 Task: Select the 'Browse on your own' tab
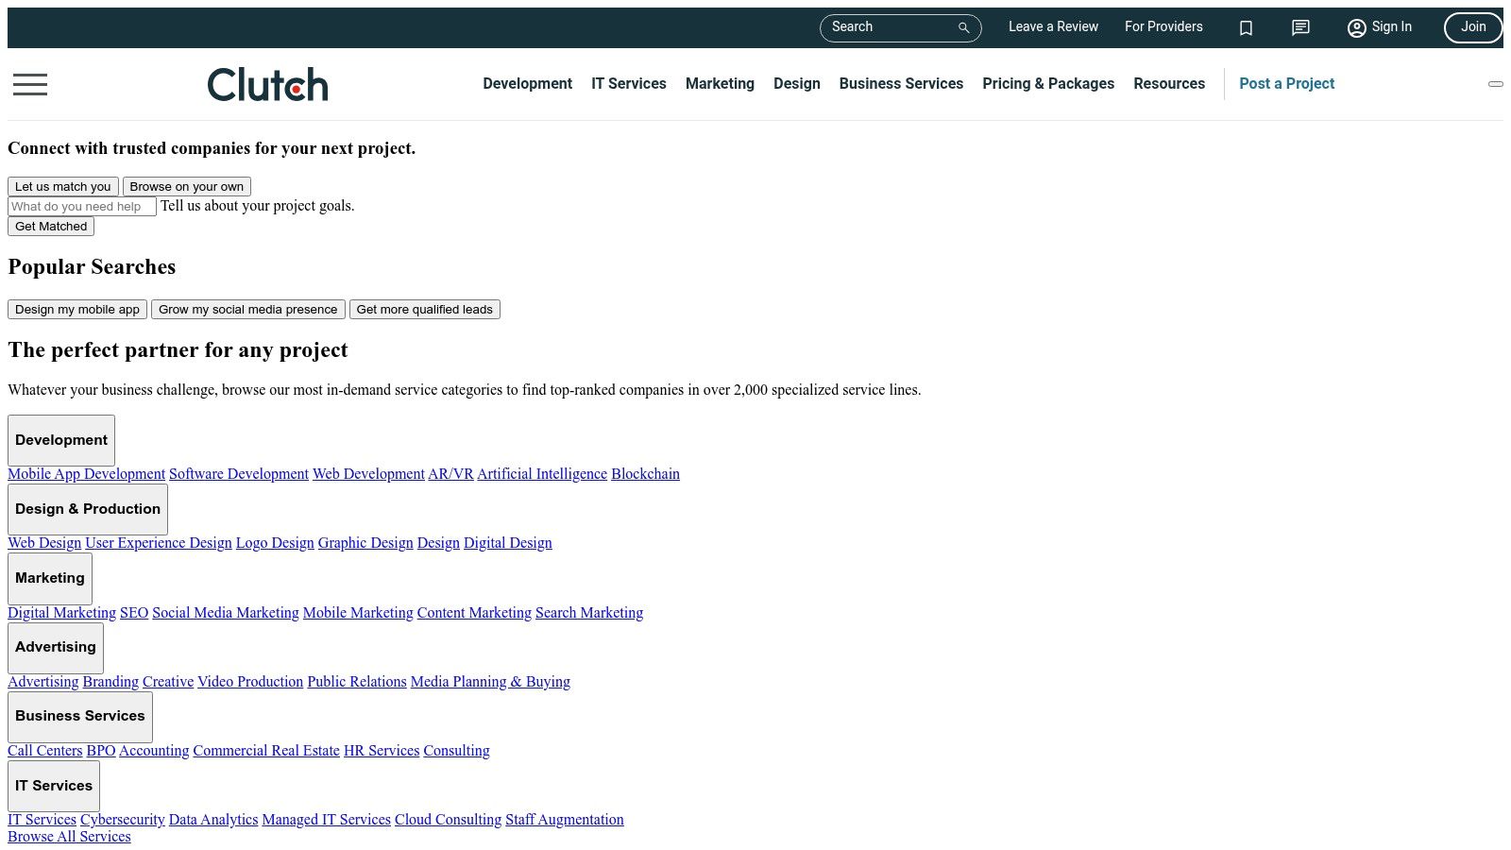coord(187,187)
